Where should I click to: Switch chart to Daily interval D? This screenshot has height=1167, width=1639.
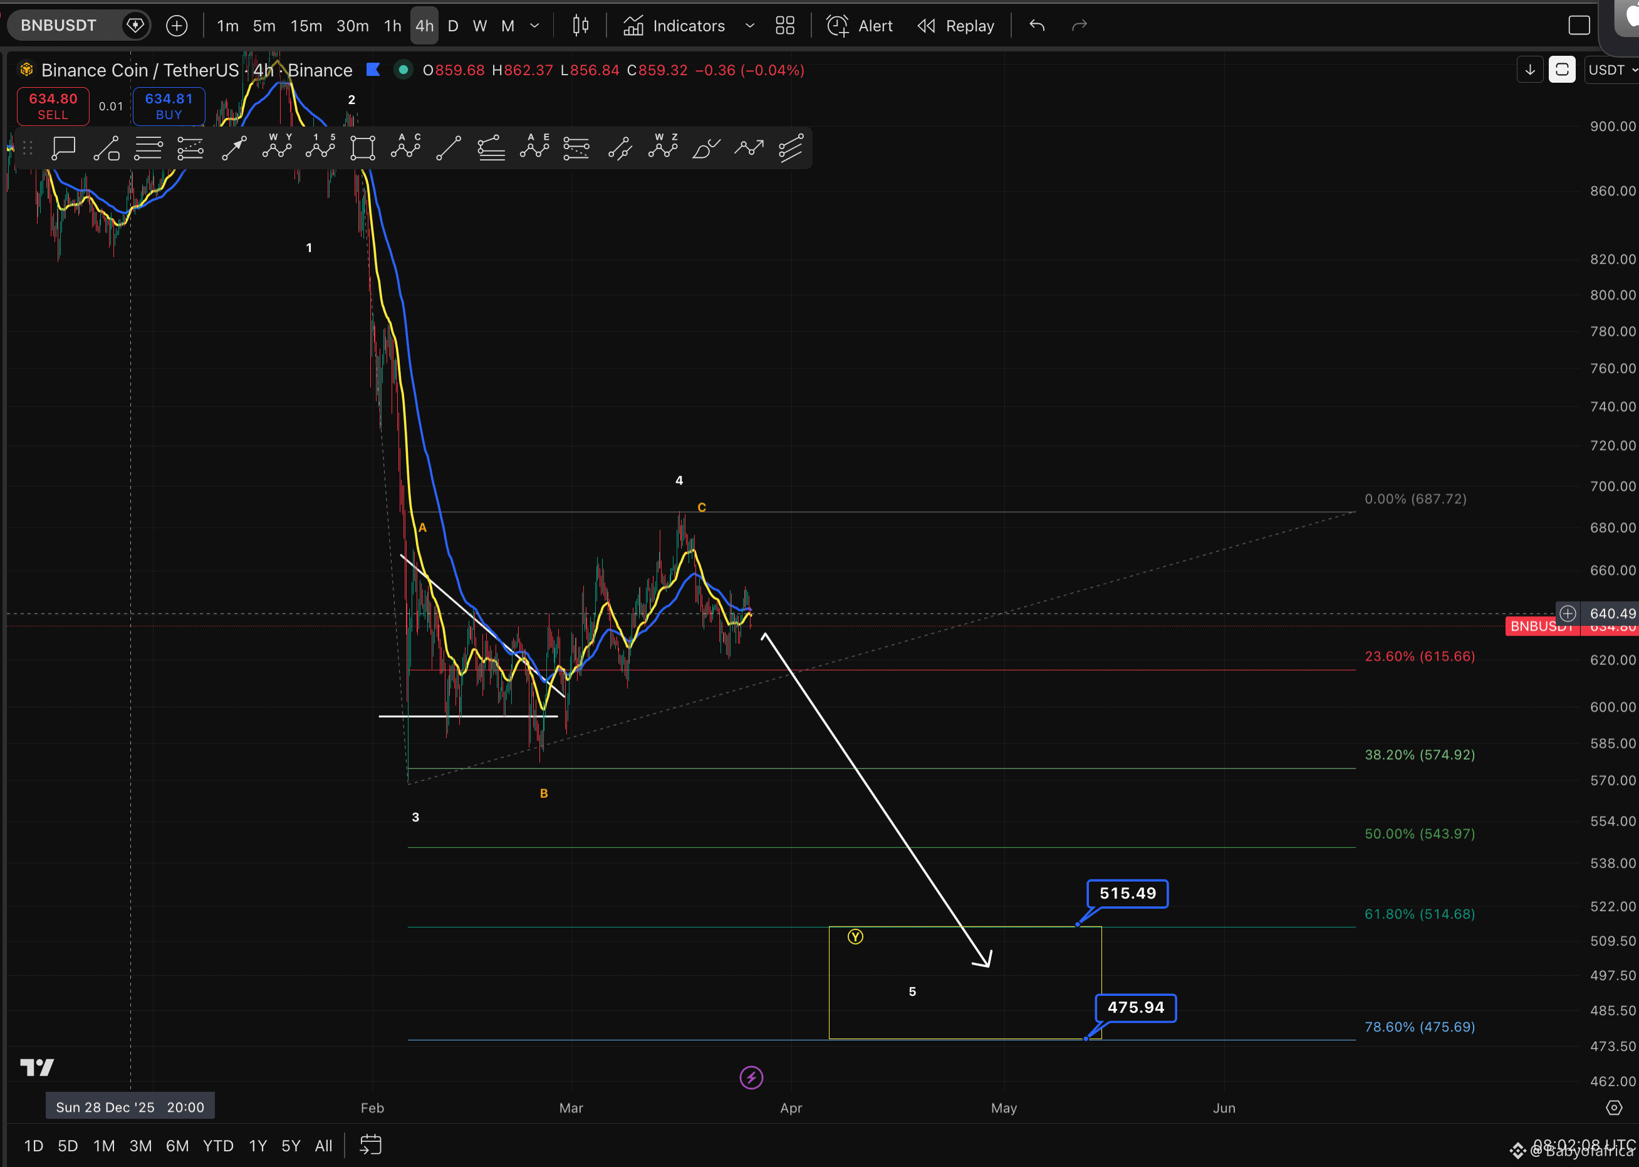(x=453, y=26)
